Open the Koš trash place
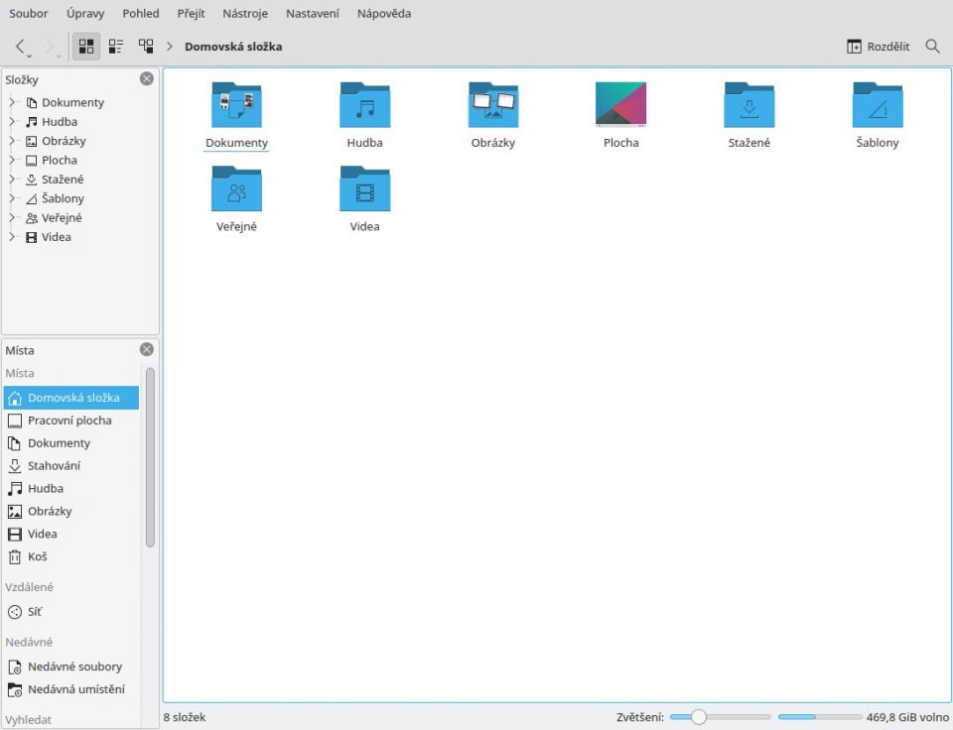Image resolution: width=953 pixels, height=730 pixels. pyautogui.click(x=71, y=556)
